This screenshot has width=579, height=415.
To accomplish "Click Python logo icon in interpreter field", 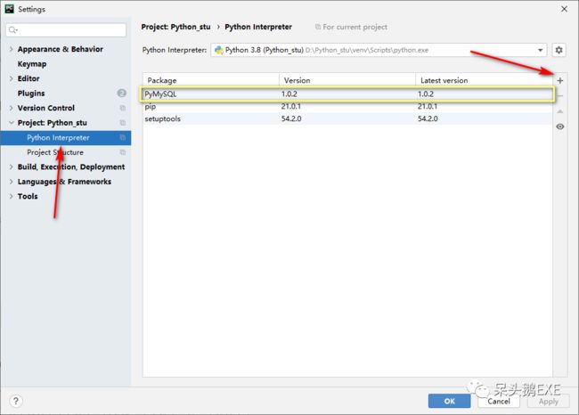I will tap(218, 50).
